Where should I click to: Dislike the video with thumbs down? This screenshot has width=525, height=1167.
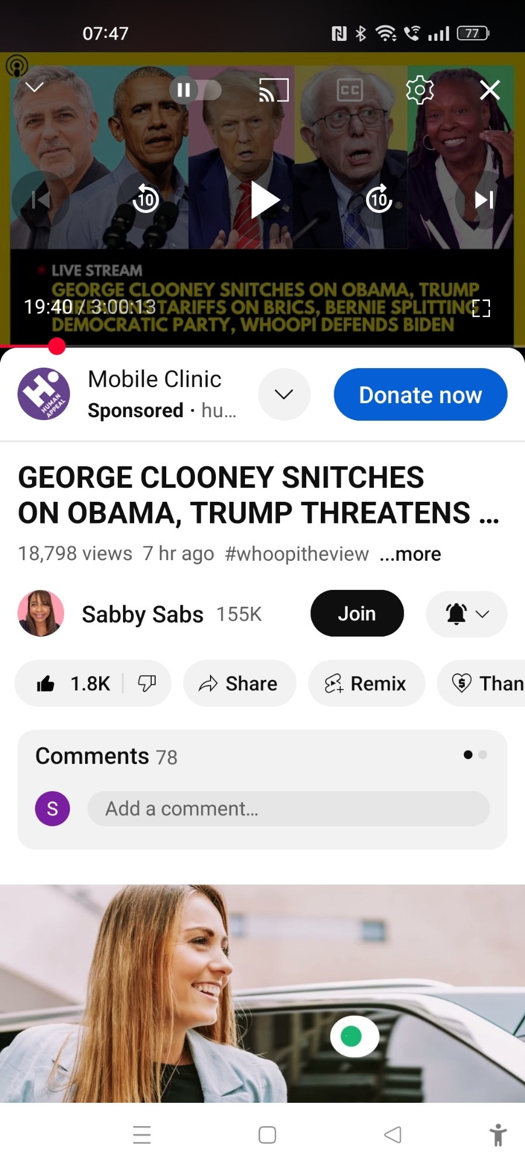point(146,683)
